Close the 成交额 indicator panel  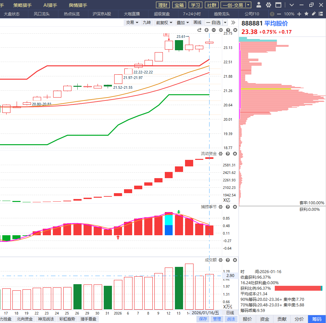pos(235,260)
